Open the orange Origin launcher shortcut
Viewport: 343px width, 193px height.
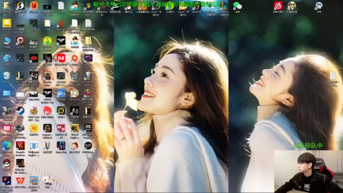click(x=75, y=58)
